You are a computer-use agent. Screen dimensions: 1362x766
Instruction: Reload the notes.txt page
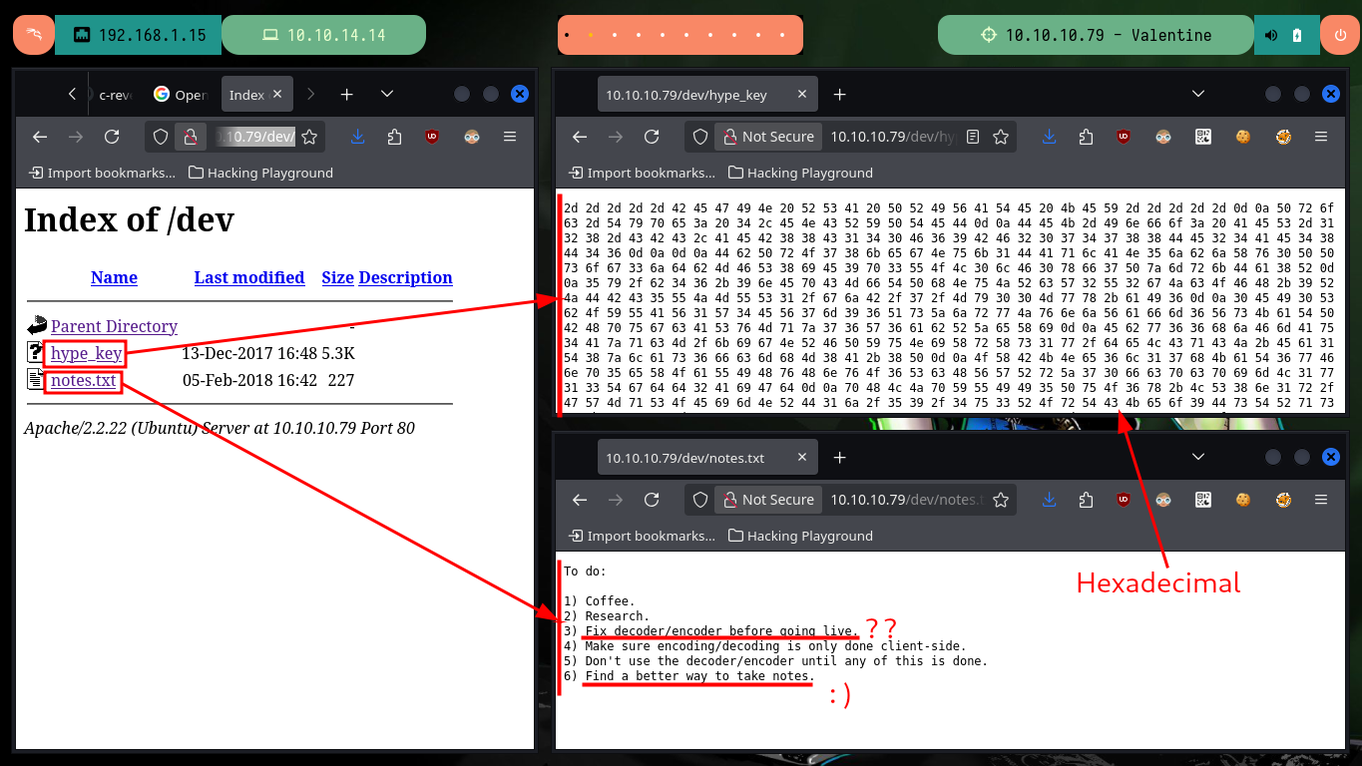pos(652,500)
